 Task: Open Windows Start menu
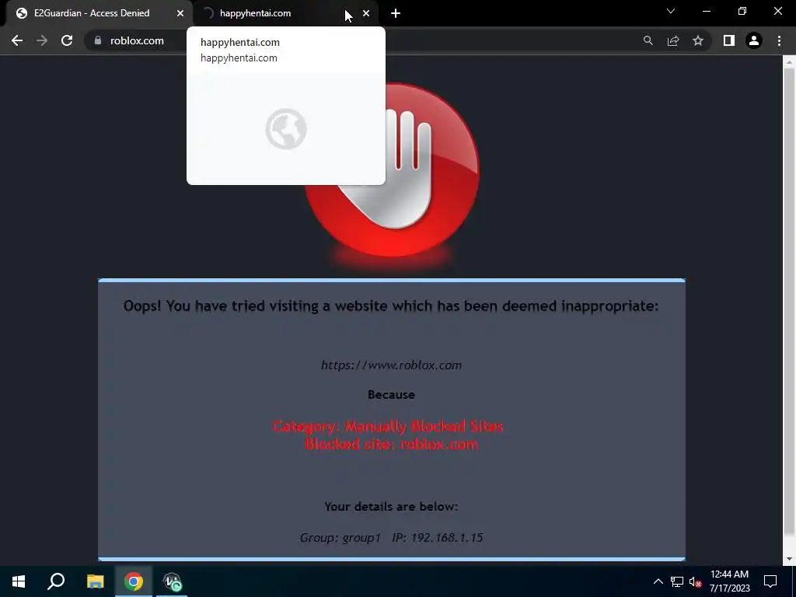coord(19,581)
